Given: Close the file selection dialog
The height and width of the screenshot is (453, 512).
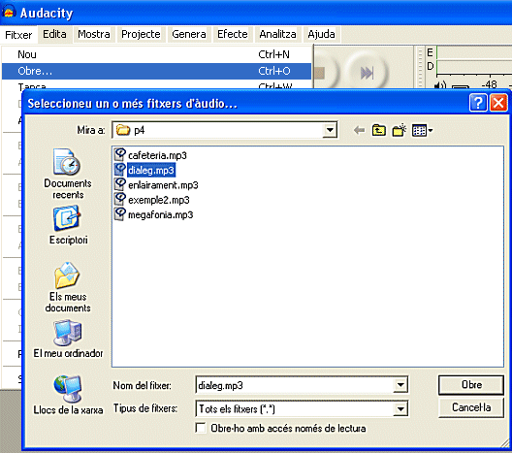Looking at the screenshot, I should (498, 103).
